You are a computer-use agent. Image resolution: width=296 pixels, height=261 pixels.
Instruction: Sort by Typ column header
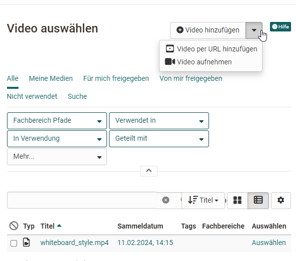pyautogui.click(x=28, y=226)
